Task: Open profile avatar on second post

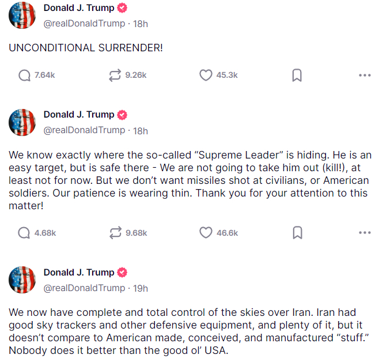Action: [x=22, y=122]
